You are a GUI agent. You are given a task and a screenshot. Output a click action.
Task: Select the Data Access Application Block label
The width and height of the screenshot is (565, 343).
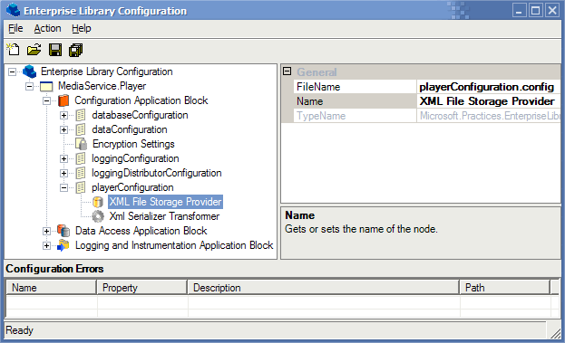coord(141,231)
